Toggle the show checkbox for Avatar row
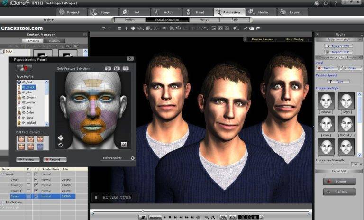 click(36, 174)
